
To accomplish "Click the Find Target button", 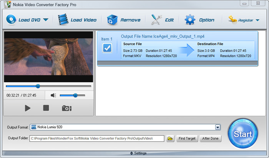I will click(x=187, y=138).
